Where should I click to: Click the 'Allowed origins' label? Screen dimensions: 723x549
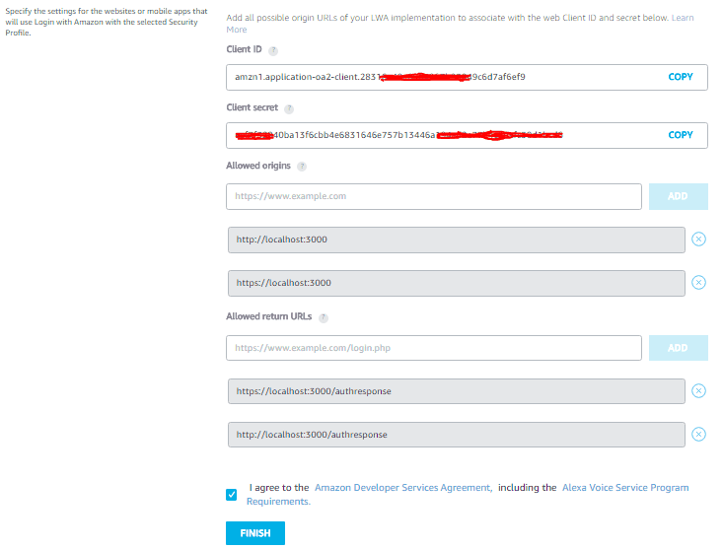[x=258, y=166]
